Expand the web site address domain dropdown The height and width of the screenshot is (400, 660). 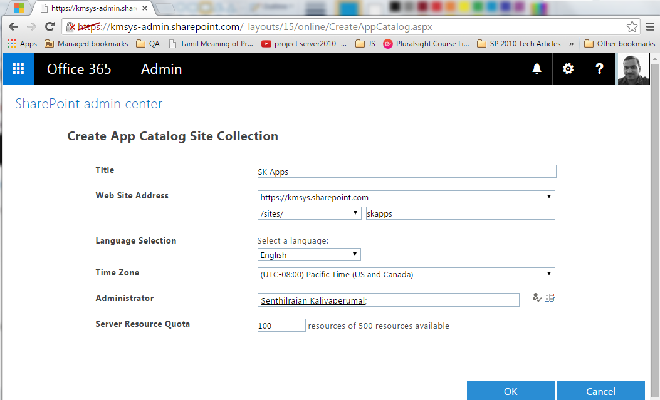click(406, 197)
